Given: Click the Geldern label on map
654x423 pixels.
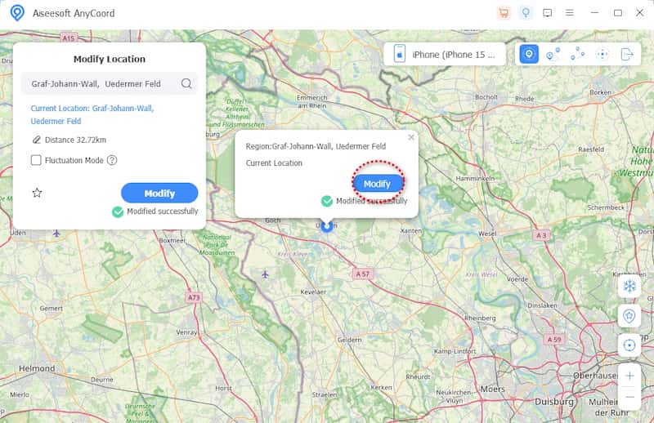Looking at the screenshot, I should (349, 340).
